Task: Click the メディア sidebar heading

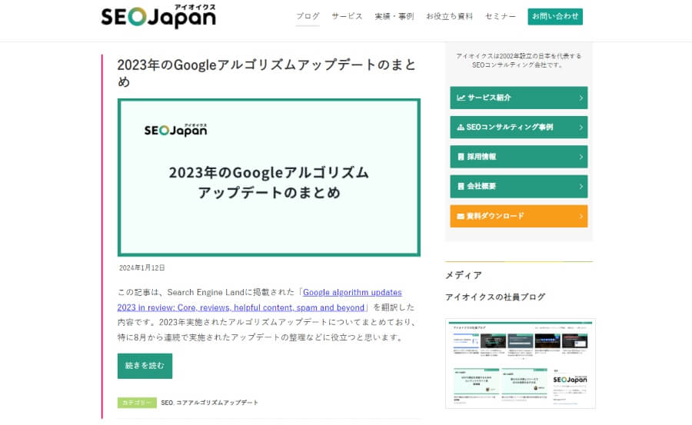Action: [464, 275]
